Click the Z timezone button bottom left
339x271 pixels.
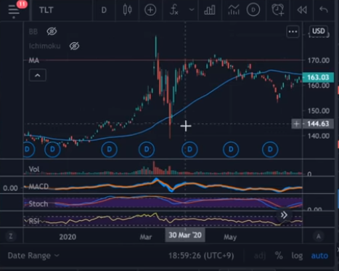[11, 236]
